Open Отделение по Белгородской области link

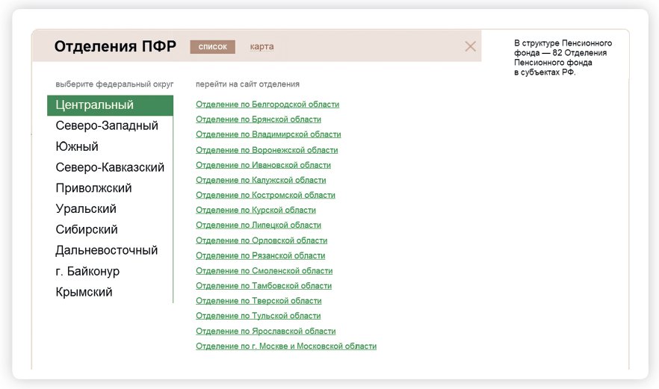tap(267, 105)
